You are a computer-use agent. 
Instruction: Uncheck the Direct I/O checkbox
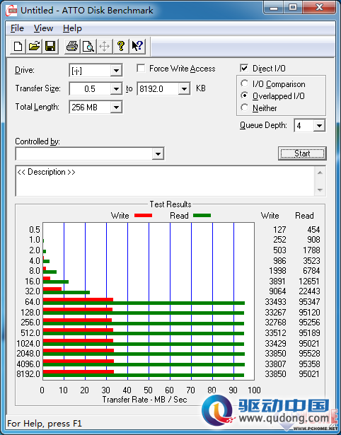(244, 68)
